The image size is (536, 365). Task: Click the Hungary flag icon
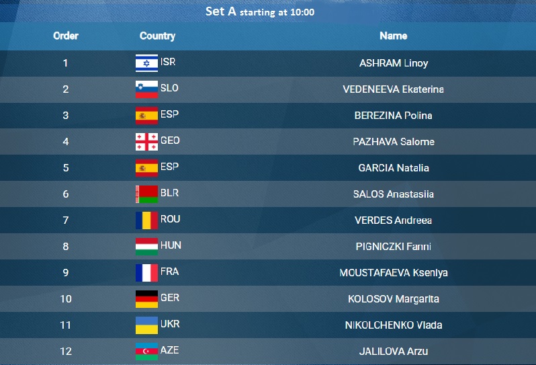146,246
